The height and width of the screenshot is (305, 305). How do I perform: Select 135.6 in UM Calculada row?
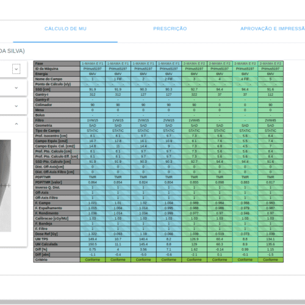270,244
